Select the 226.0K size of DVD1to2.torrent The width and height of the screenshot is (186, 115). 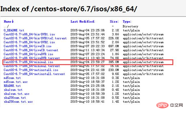coord(114,38)
